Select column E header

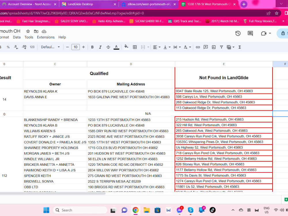[224, 64]
